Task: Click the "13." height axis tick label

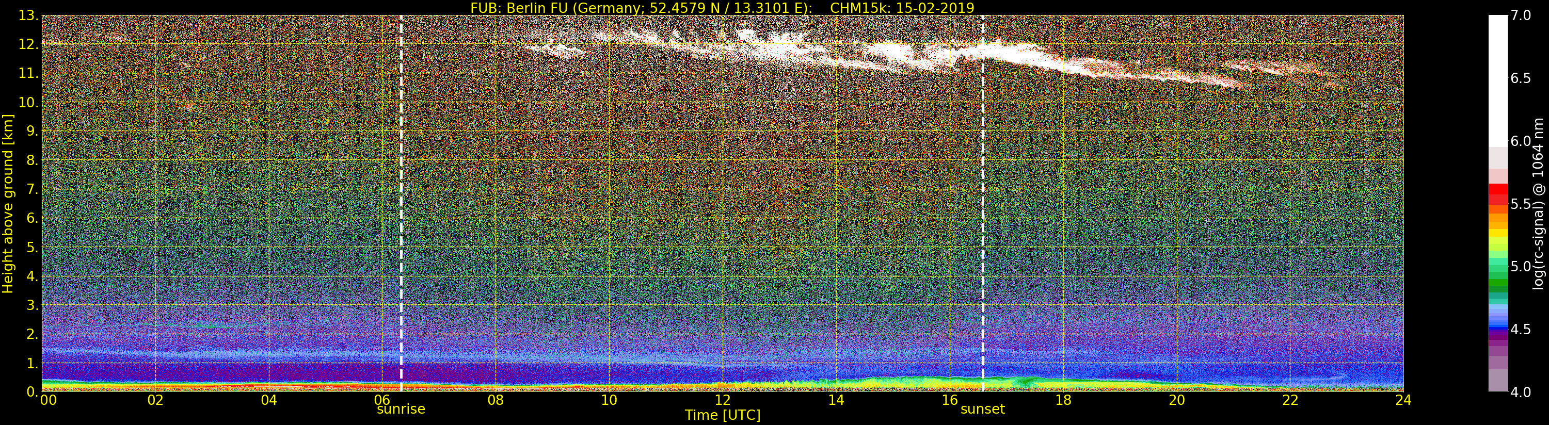Action: point(28,15)
